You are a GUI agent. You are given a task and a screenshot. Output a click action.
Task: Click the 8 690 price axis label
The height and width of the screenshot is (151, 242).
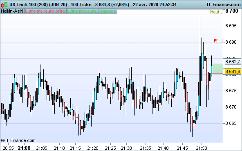click(x=231, y=42)
